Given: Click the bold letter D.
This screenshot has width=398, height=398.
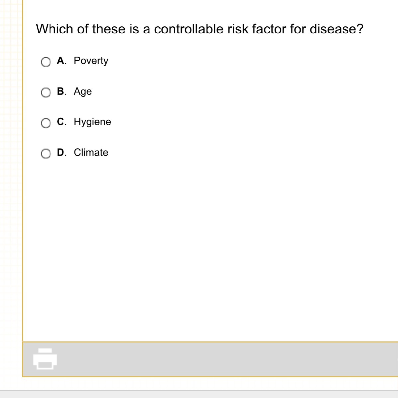Looking at the screenshot, I should [61, 152].
